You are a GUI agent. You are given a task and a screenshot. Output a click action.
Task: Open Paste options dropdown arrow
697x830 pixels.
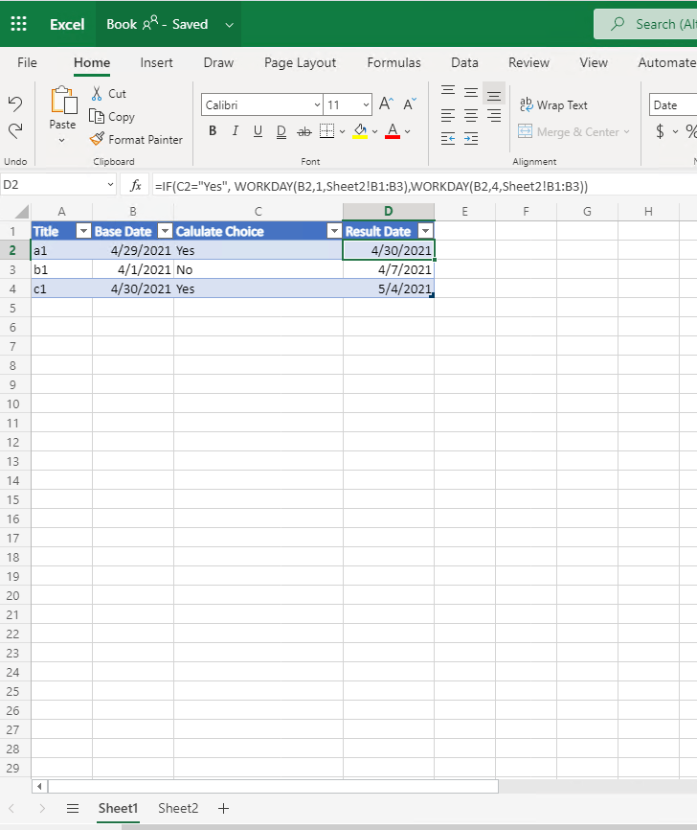click(62, 140)
